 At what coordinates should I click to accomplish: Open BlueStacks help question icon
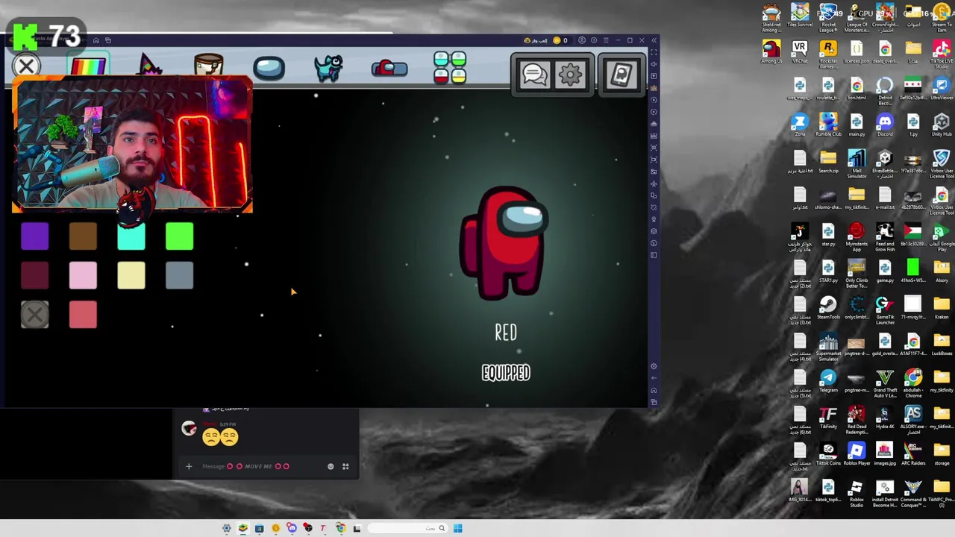click(x=593, y=40)
